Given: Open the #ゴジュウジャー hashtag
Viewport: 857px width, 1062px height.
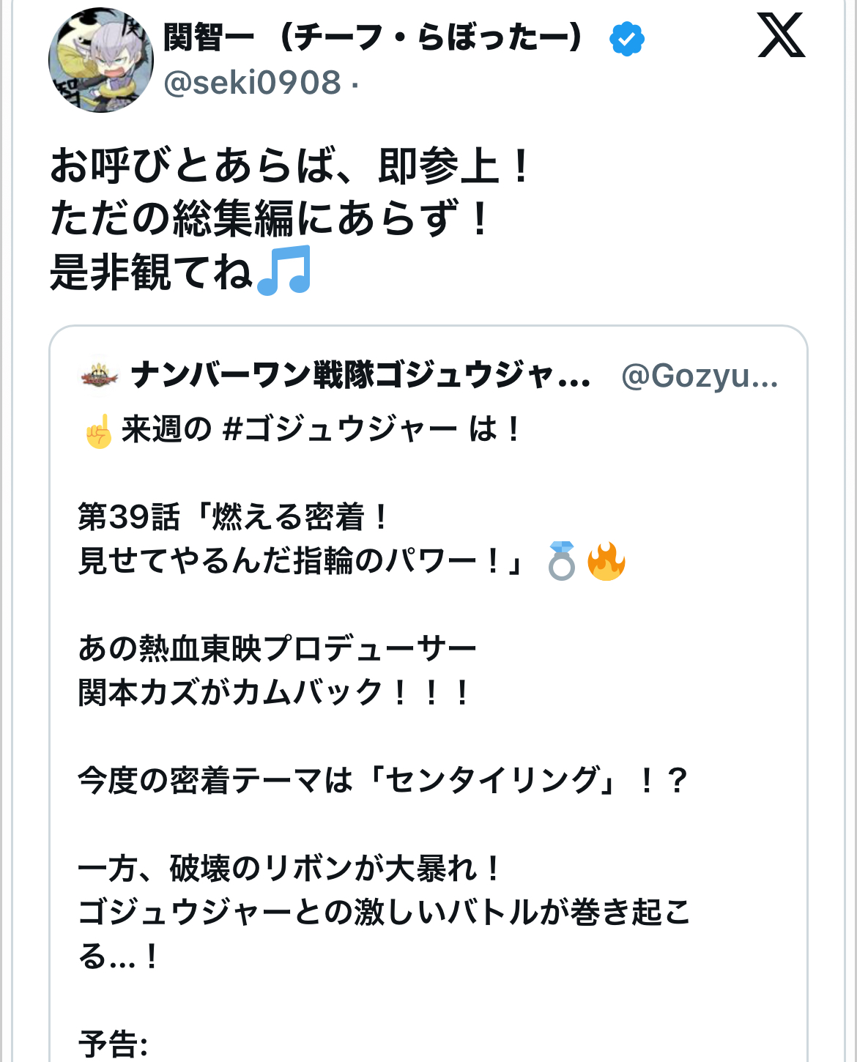Looking at the screenshot, I should click(x=340, y=429).
